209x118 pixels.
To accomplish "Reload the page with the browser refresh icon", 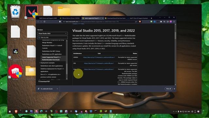I will [44, 22].
